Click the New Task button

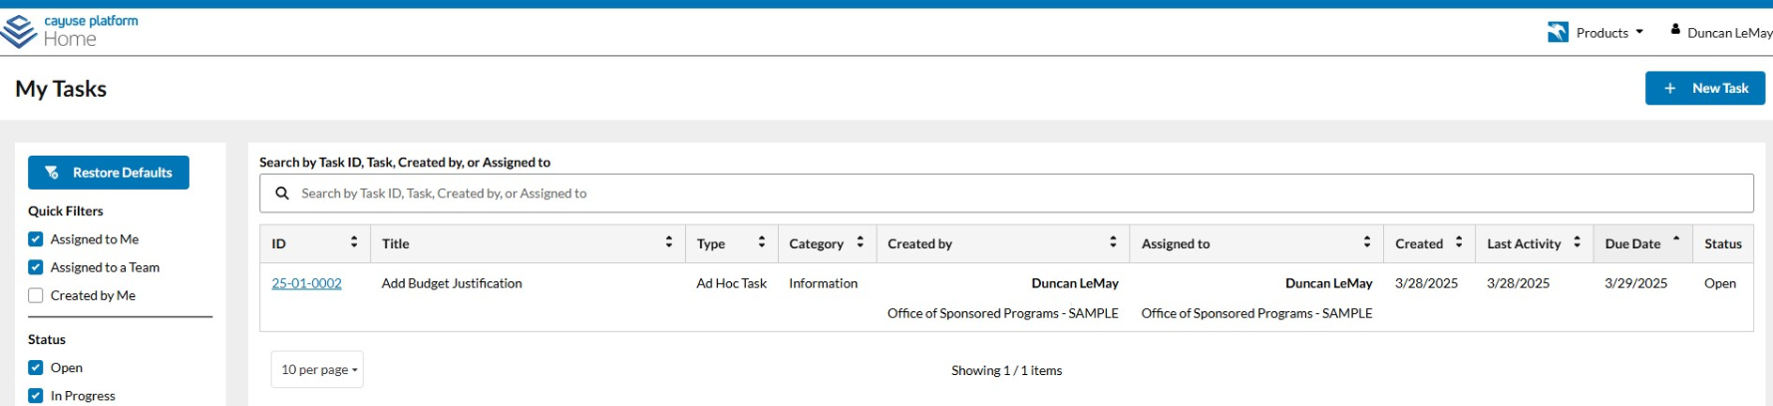(1705, 88)
